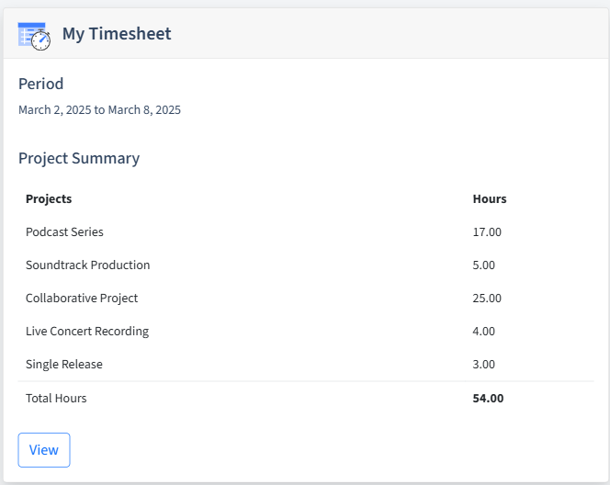
Task: Click the date range March 2, 2025 to March 8, 2025
Action: pos(99,110)
